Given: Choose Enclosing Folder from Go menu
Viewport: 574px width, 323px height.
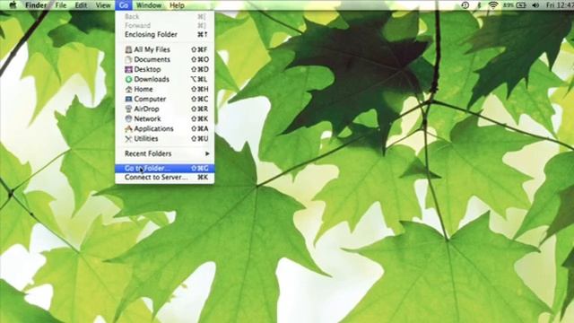Looking at the screenshot, I should (x=165, y=34).
